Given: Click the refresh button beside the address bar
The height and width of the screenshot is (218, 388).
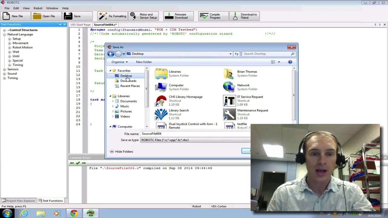Looking at the screenshot, I should tap(236, 54).
